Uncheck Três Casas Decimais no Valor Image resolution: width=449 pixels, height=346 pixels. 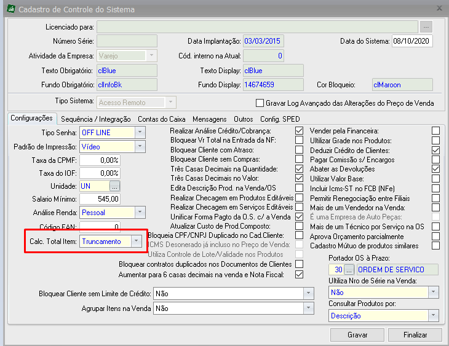(300, 178)
